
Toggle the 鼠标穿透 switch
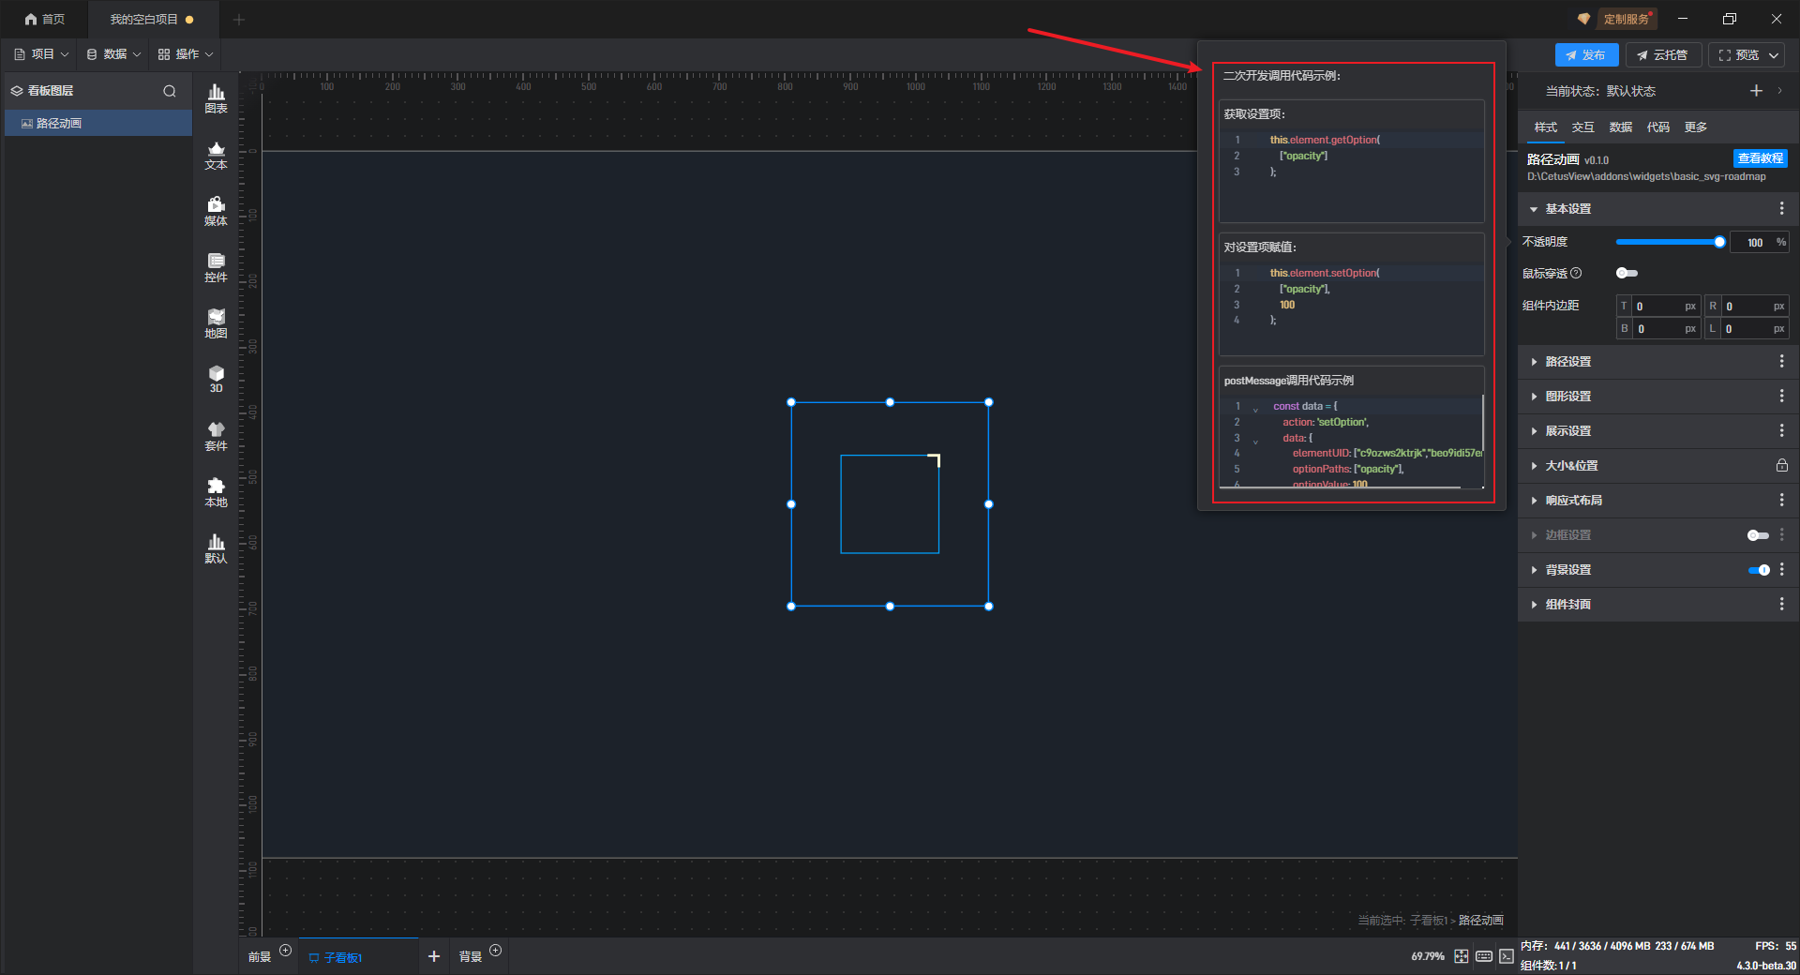click(1627, 274)
